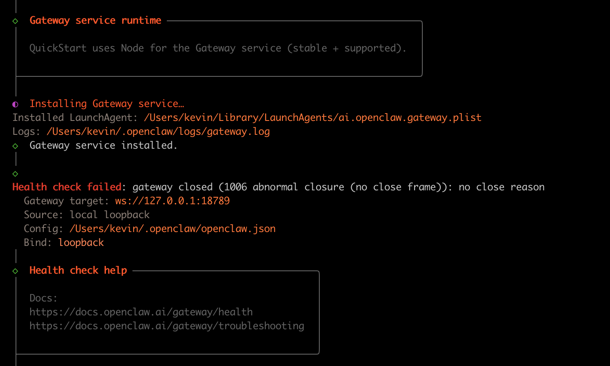
Task: Click the "local loopback" source value
Action: tap(110, 215)
